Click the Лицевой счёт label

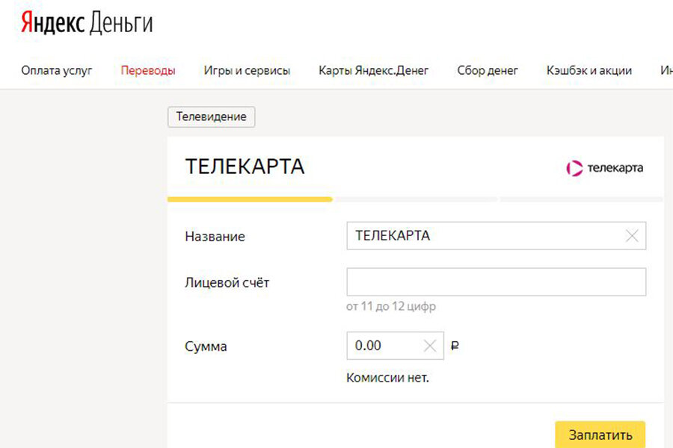click(227, 282)
